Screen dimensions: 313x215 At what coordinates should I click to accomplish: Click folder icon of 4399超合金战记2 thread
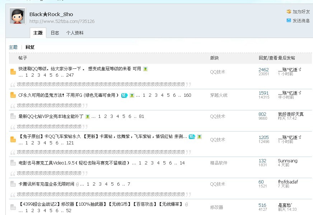pos(13,207)
